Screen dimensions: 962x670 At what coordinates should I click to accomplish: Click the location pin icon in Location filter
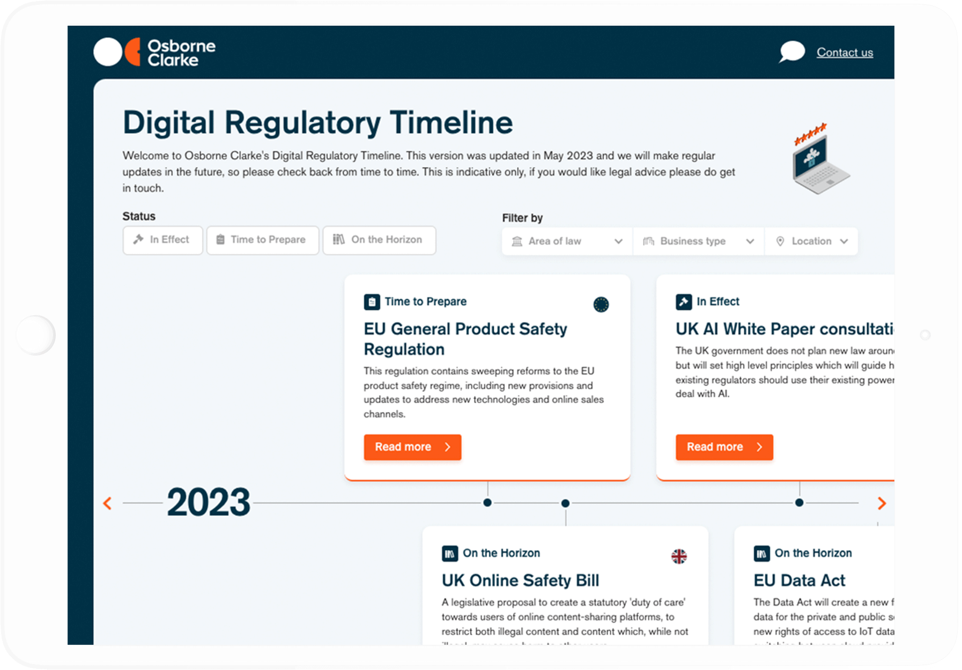(781, 241)
